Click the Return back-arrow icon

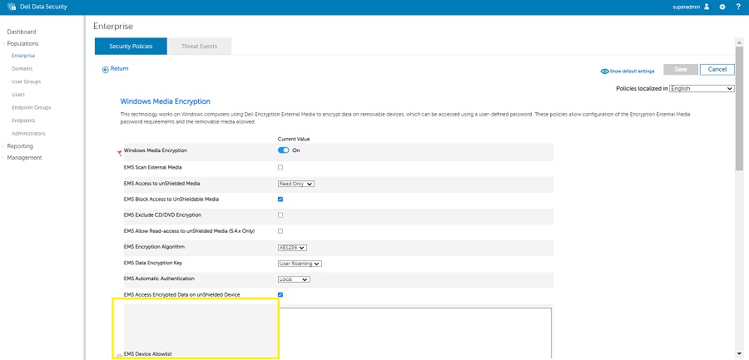(x=106, y=69)
